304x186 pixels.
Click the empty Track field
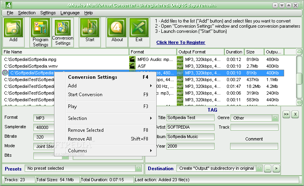[x=254, y=127]
